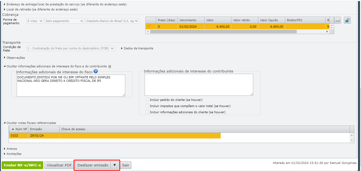Sort by 'Valor líquido' column header
The width and height of the screenshot is (361, 172).
271,20
